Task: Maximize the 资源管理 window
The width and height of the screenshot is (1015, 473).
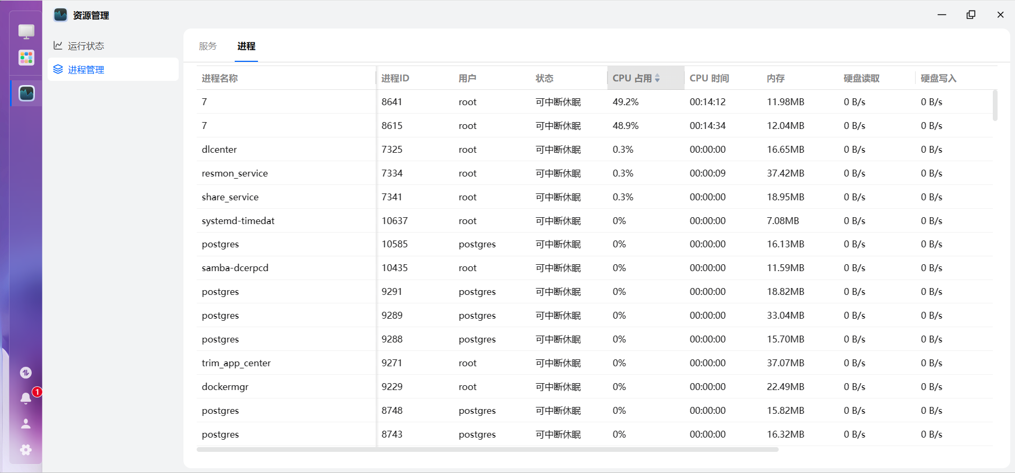Action: tap(971, 15)
